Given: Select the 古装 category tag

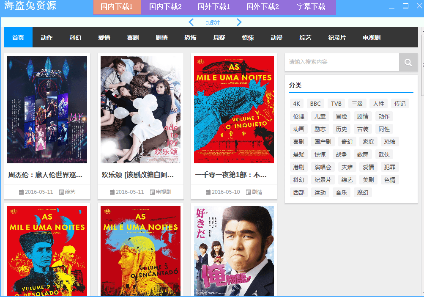Looking at the screenshot, I should click(363, 129).
